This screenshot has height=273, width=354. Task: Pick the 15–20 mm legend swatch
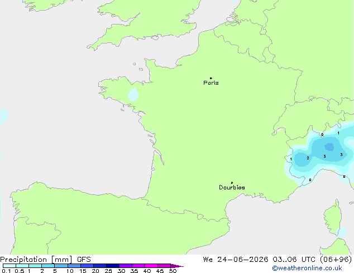click(x=87, y=266)
